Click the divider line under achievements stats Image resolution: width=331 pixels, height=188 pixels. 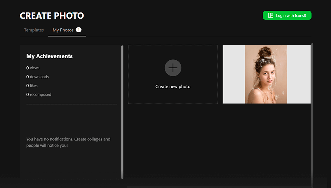(x=71, y=104)
